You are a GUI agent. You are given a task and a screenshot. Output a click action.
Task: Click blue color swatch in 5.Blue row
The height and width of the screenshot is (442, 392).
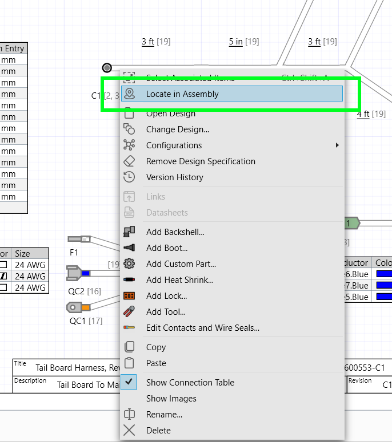point(384,297)
